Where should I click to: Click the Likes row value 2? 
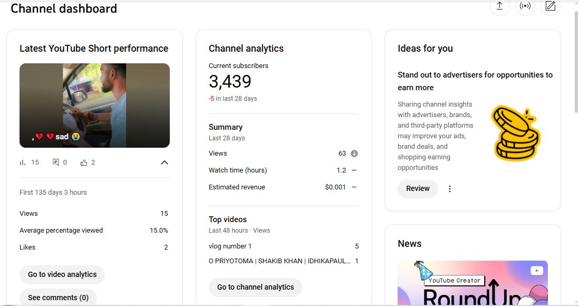pos(166,247)
